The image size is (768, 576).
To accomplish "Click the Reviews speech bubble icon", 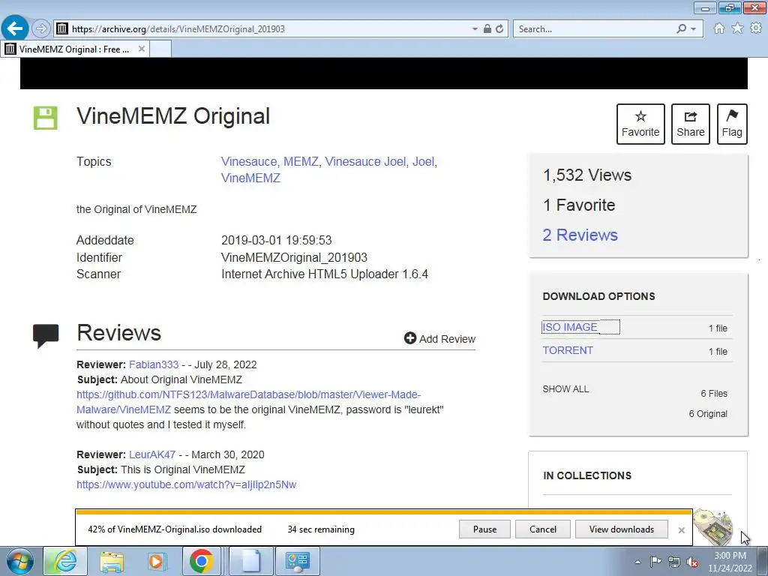I will pos(46,335).
